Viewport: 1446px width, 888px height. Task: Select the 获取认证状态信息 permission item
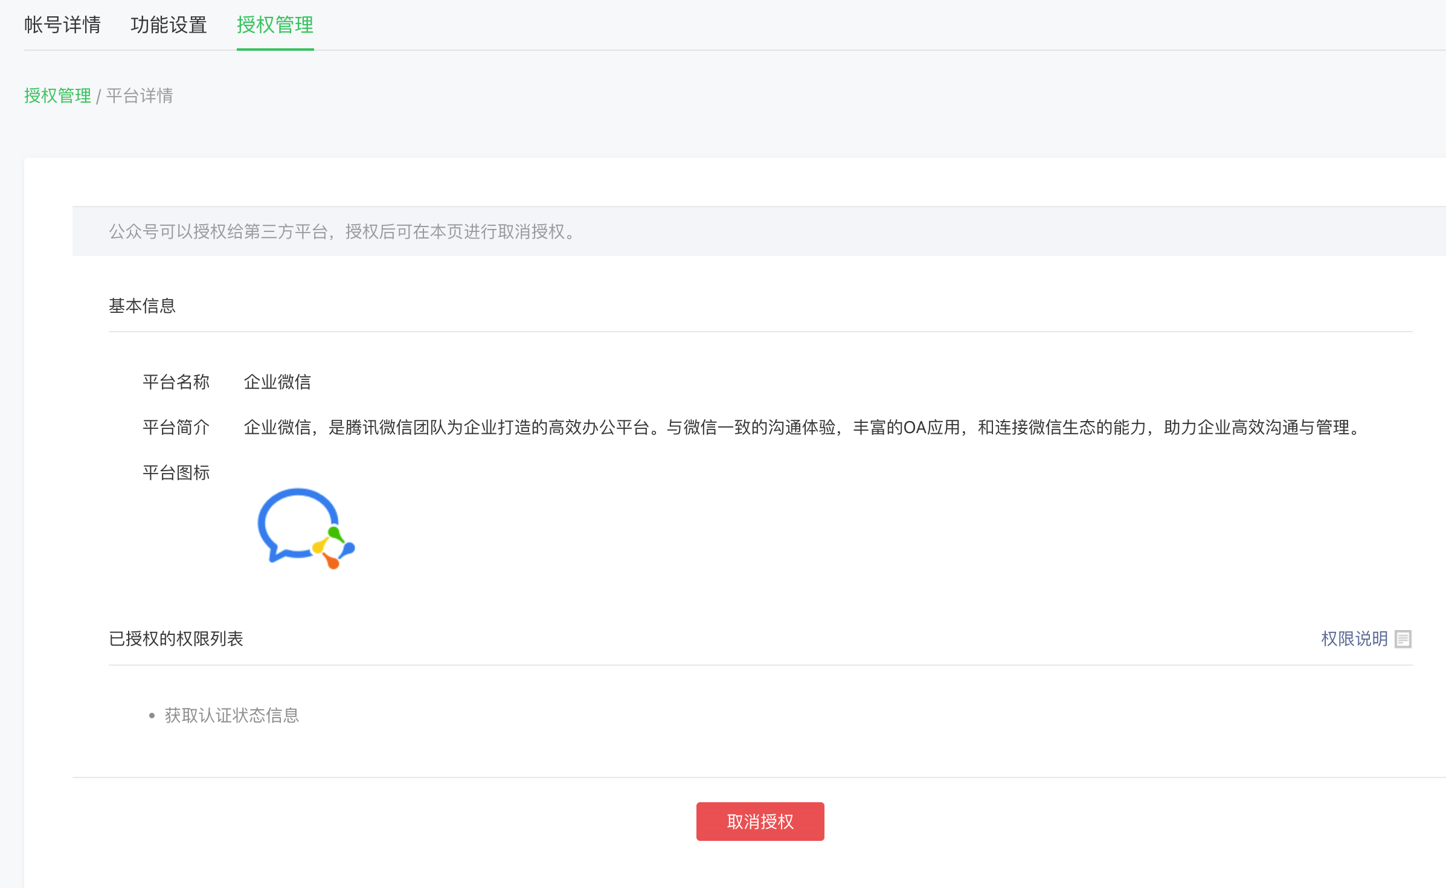click(231, 715)
